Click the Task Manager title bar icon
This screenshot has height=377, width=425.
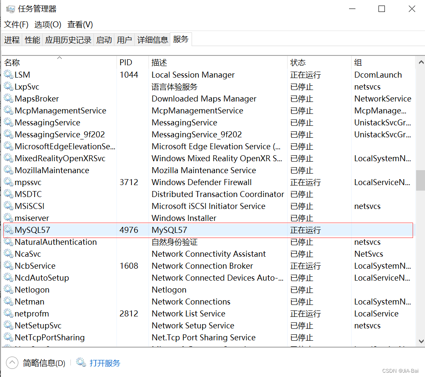click(11, 9)
